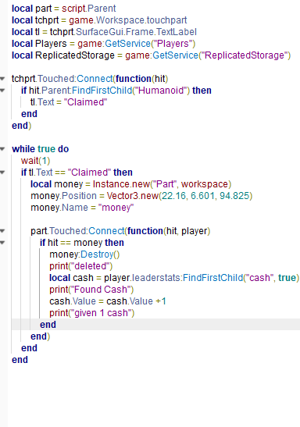The width and height of the screenshot is (300, 427).
Task: Click on the wait(1) call
Action: click(x=35, y=161)
